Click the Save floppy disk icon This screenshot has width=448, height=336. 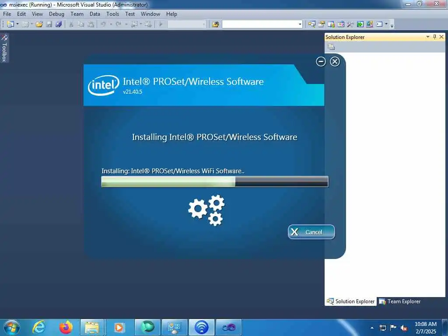(49, 24)
